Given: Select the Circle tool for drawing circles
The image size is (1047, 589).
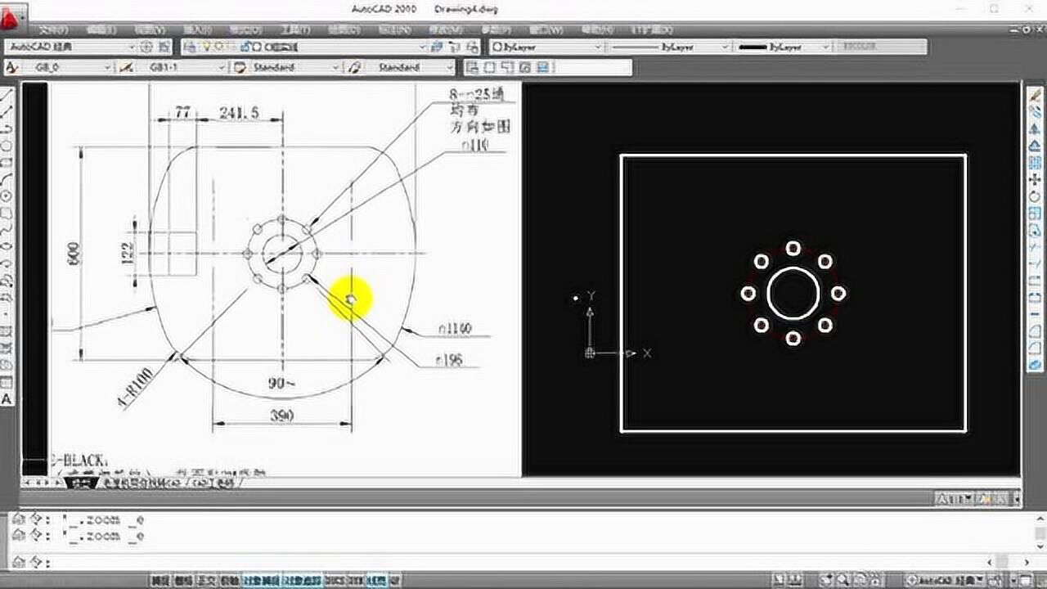Looking at the screenshot, I should click(x=8, y=194).
